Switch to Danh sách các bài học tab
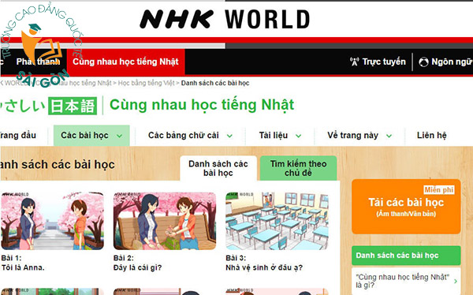 (218, 168)
